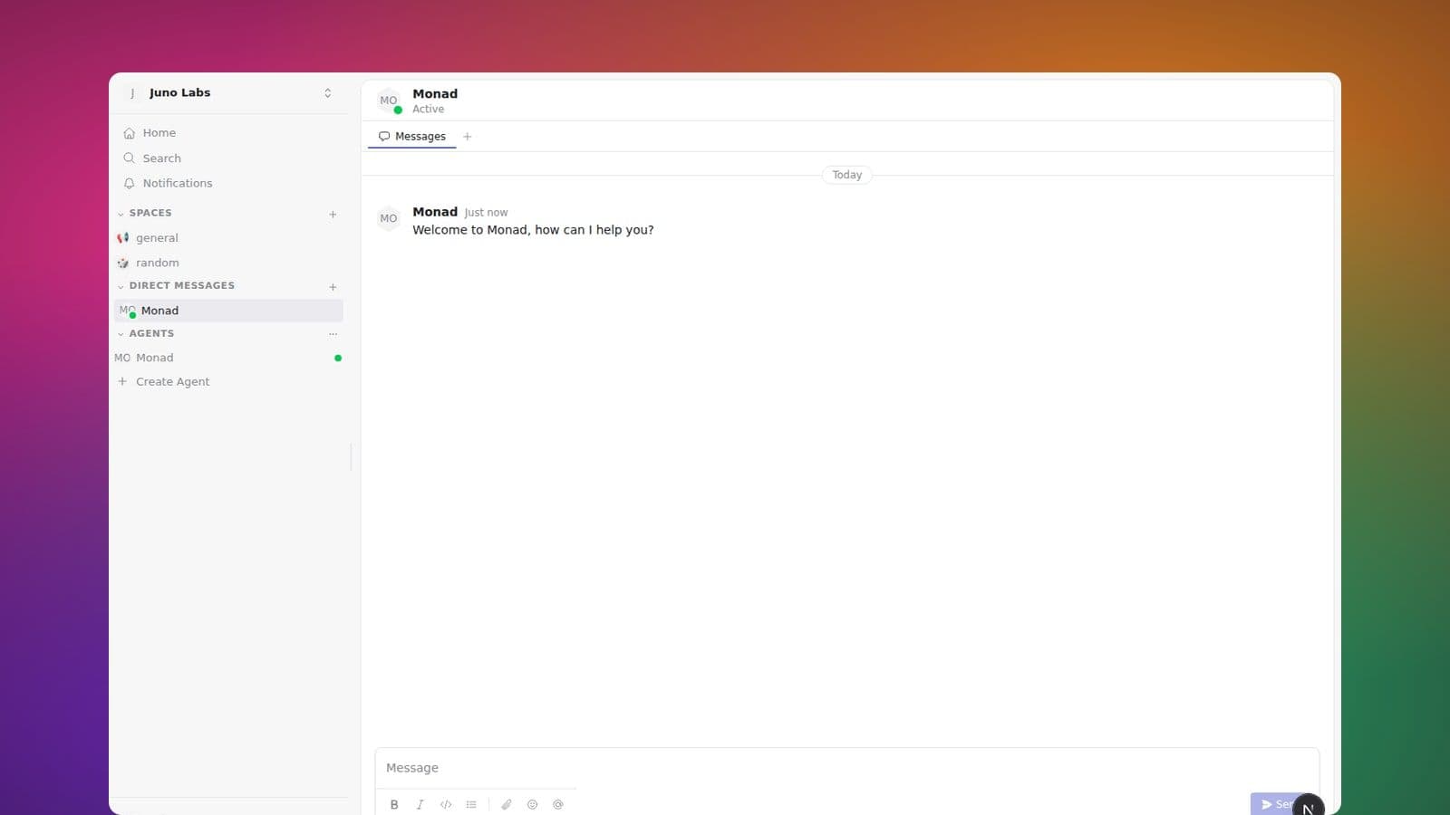
Task: Attach a file with paperclip icon
Action: [x=507, y=804]
